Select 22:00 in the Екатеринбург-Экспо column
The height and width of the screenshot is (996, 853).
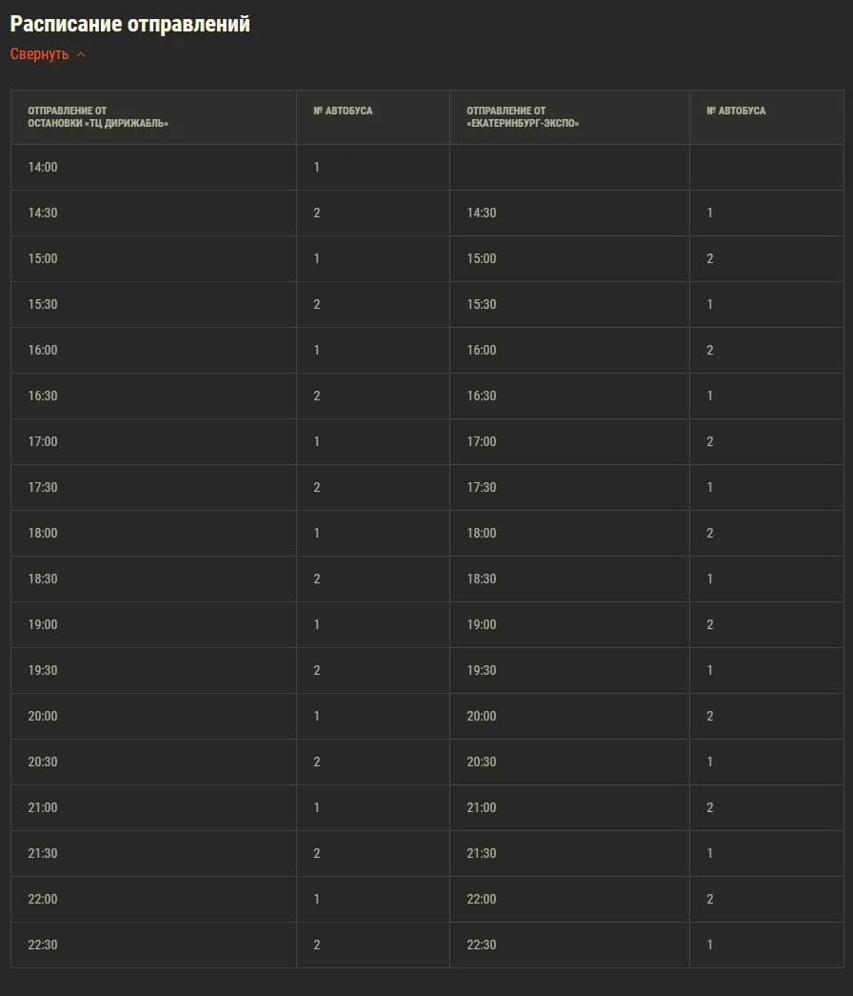(x=482, y=900)
